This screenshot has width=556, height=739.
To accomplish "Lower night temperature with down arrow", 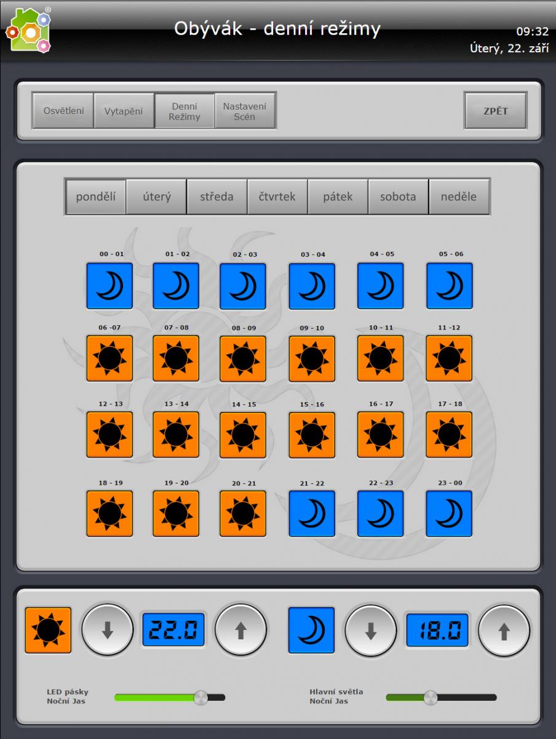I will (x=371, y=630).
